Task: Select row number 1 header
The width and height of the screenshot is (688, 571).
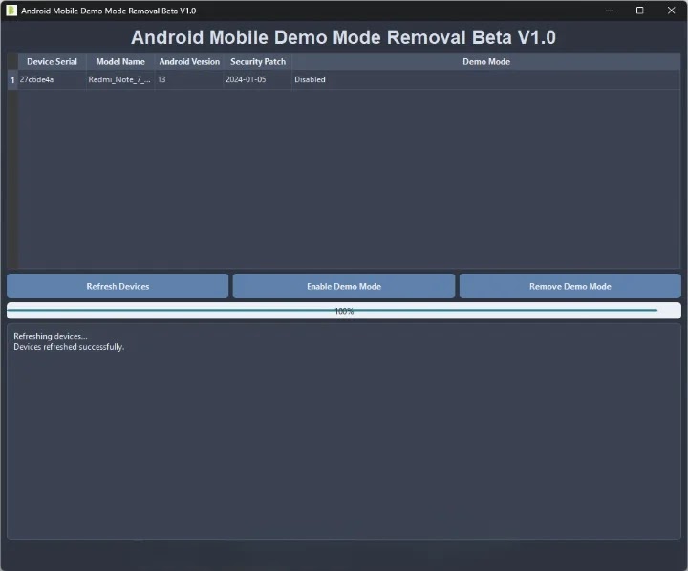Action: [12, 80]
